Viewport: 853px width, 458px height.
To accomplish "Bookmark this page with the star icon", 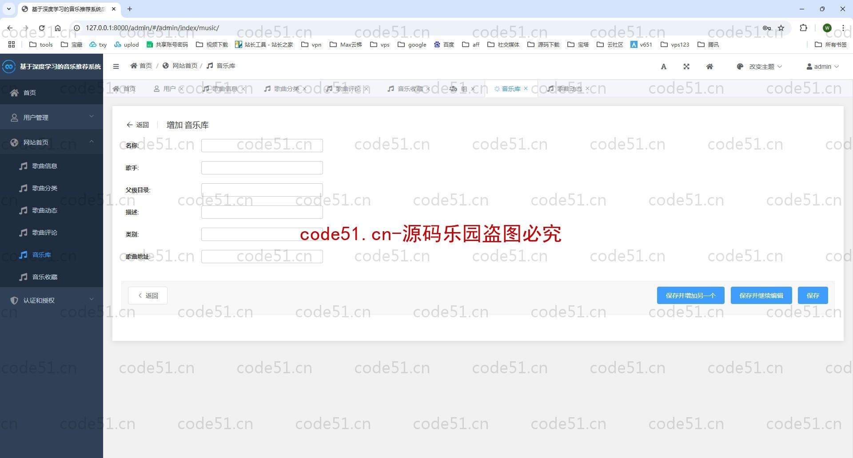I will point(781,28).
